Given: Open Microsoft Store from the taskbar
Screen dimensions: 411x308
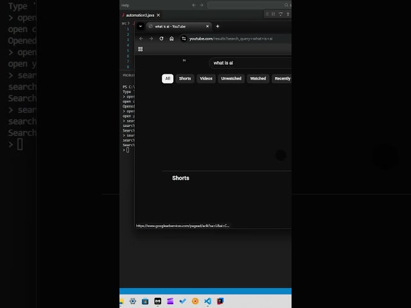Looking at the screenshot, I should coord(145,301).
